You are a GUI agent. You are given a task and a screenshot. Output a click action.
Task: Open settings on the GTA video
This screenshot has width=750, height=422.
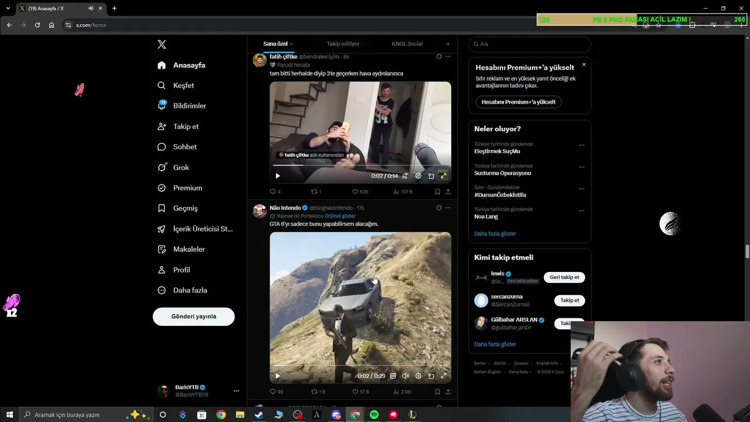418,376
